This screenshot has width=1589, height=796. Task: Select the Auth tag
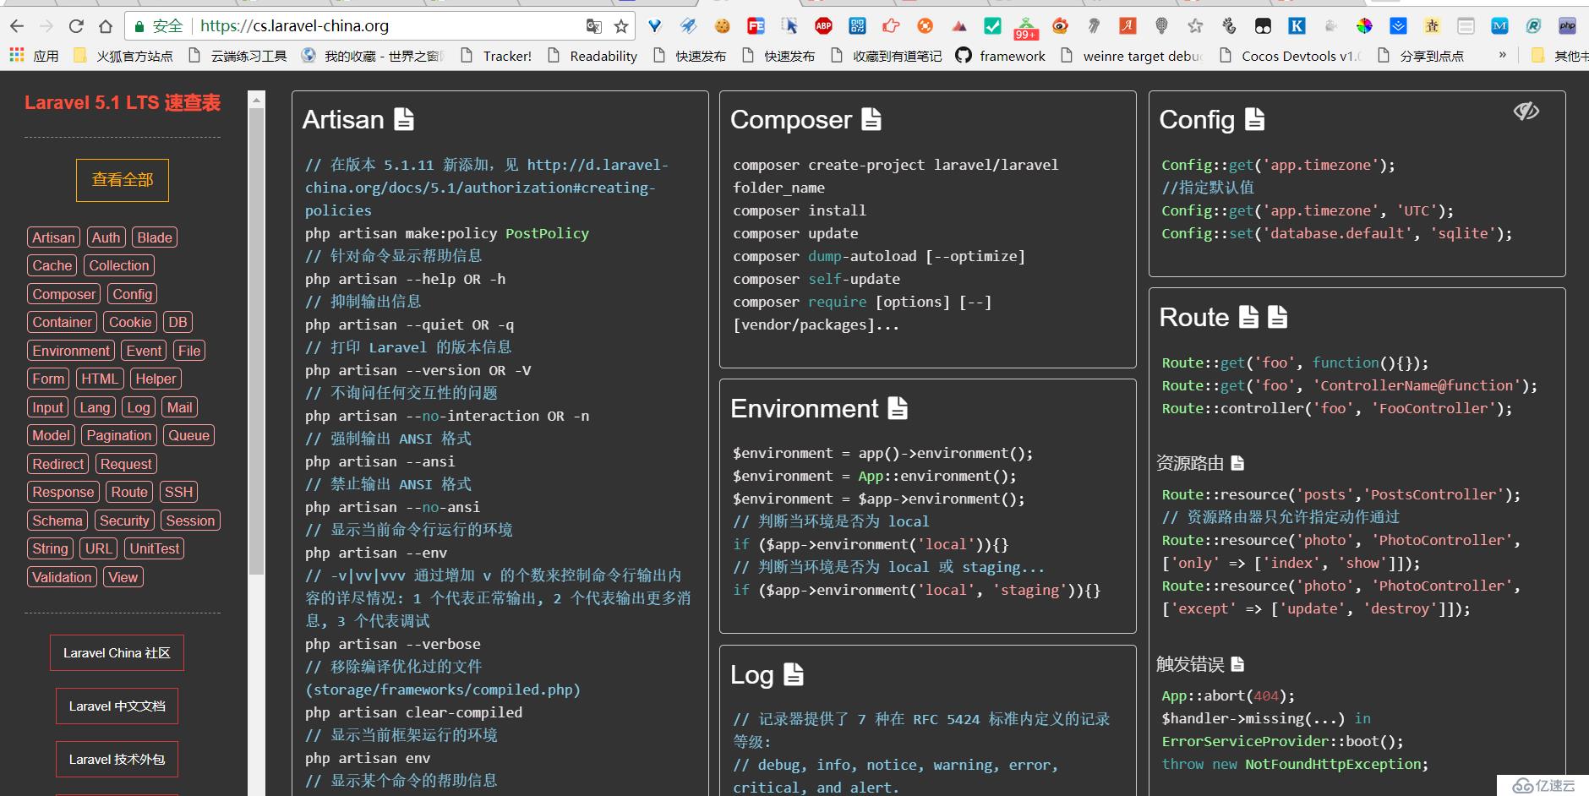[x=106, y=237]
